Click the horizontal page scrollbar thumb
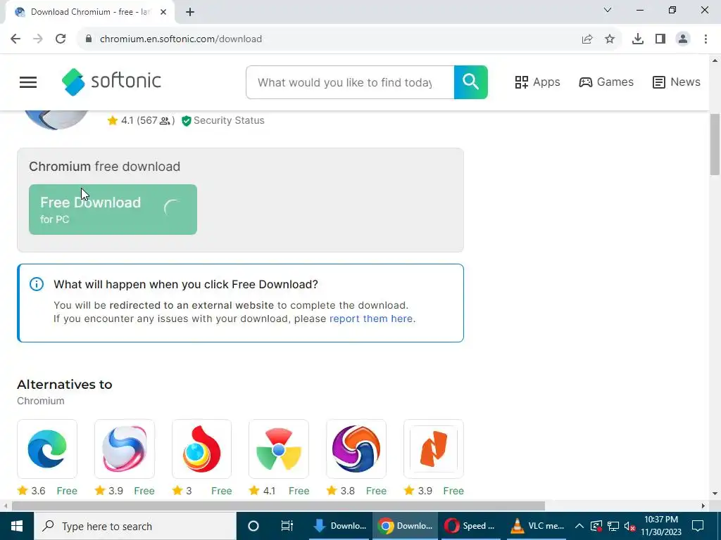The width and height of the screenshot is (721, 540). coord(278,506)
